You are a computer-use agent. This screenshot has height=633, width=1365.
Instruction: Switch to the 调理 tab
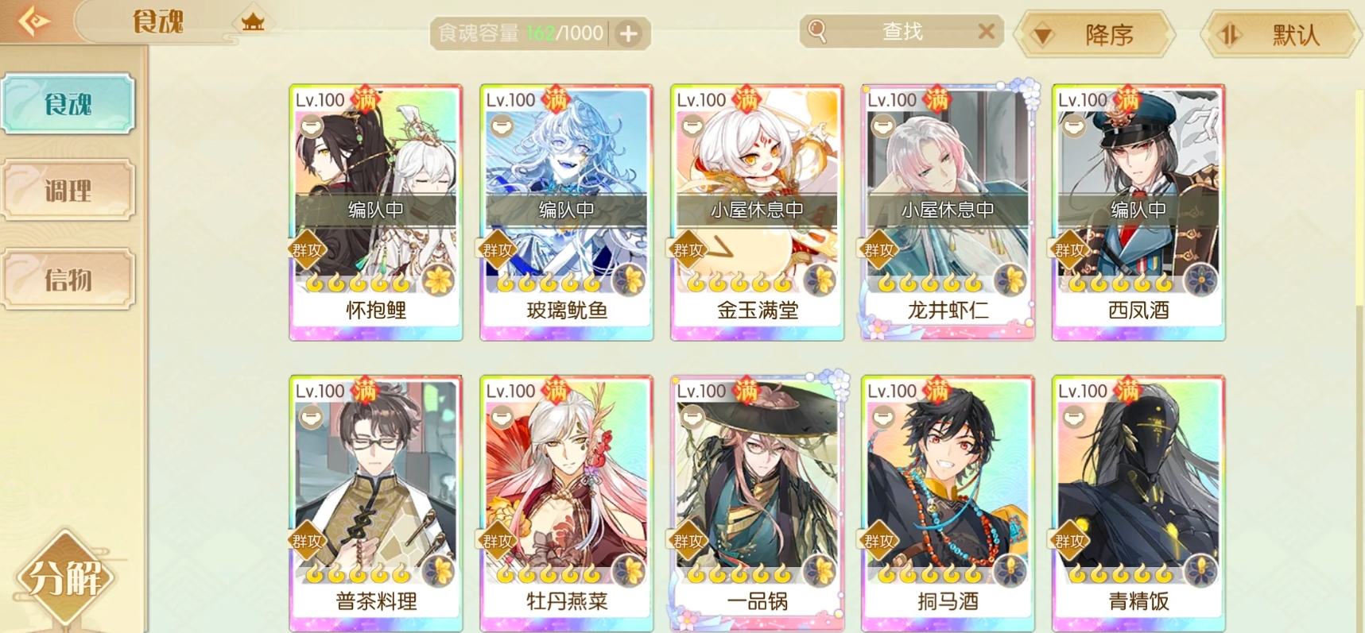pos(68,191)
